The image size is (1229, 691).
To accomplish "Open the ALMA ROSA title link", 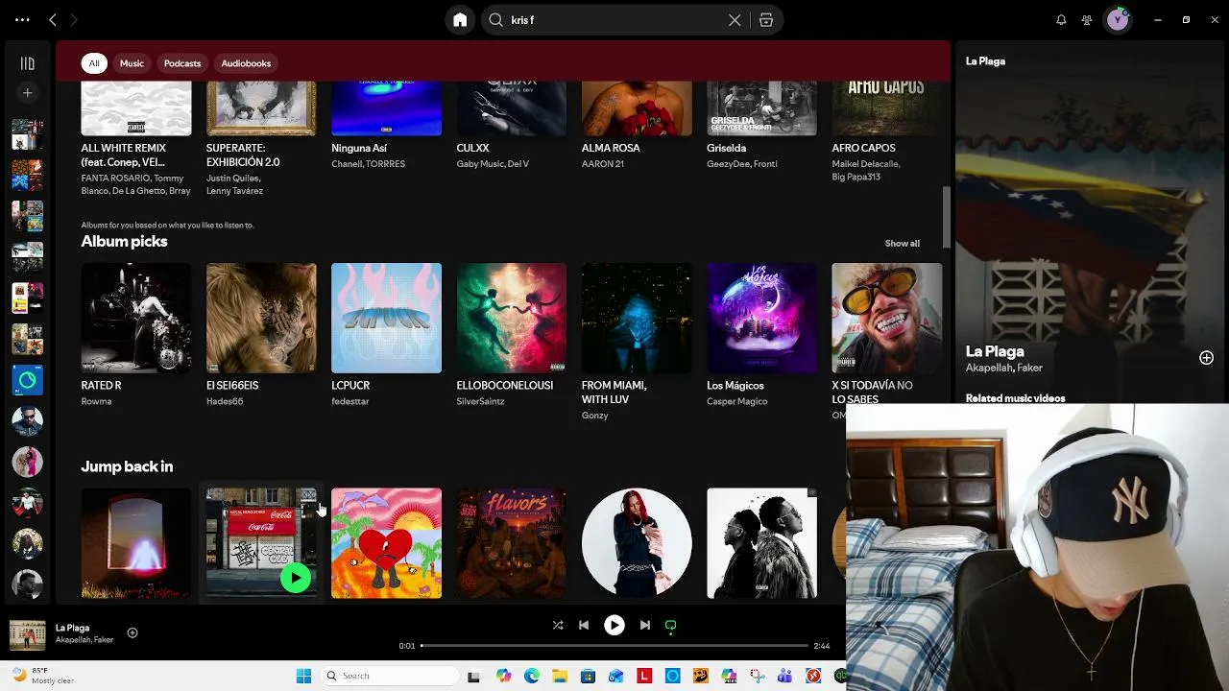I will click(611, 149).
